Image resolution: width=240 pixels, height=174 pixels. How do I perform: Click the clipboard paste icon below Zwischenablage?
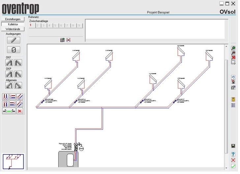click(x=62, y=40)
